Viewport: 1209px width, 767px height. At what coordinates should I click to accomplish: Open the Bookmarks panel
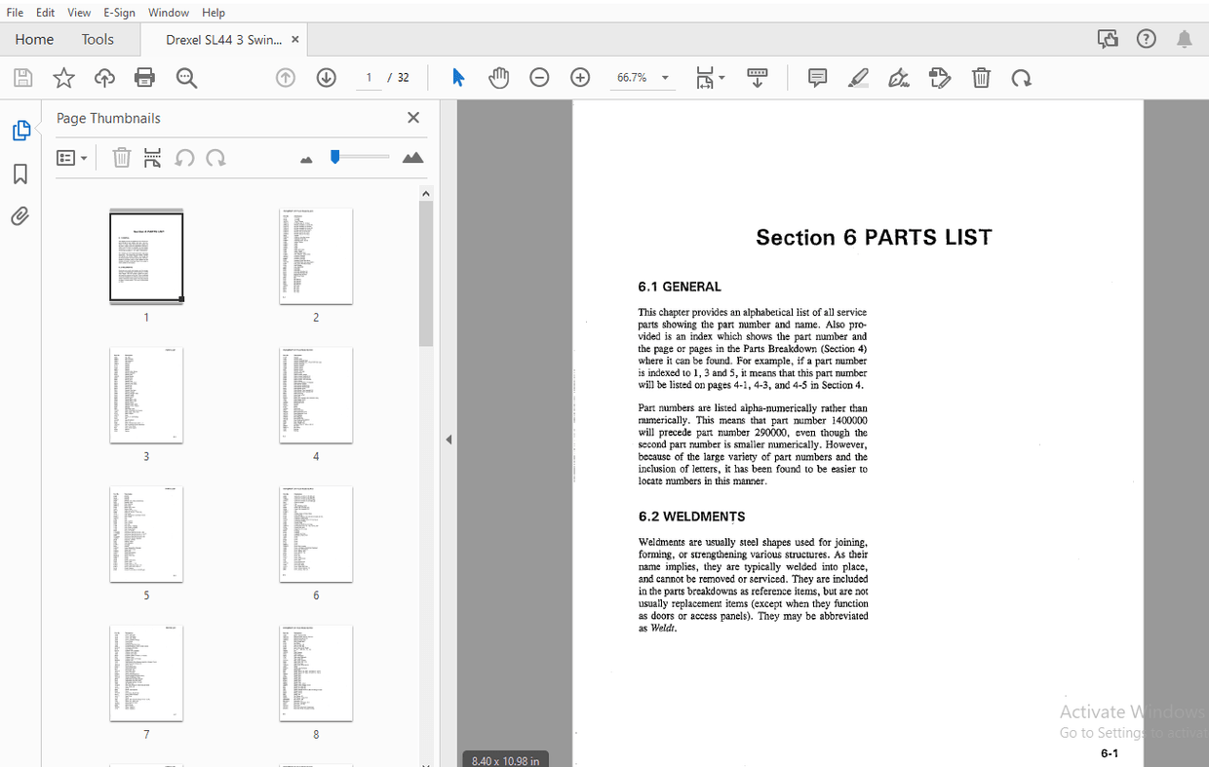(19, 173)
